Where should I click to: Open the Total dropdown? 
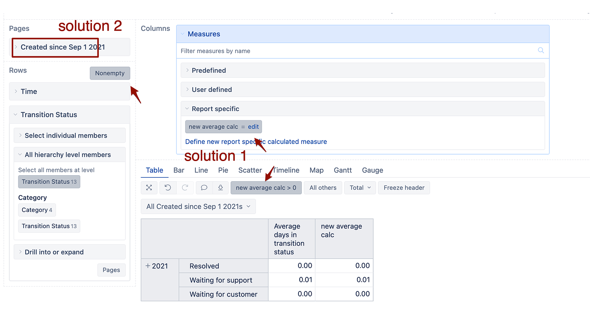(360, 188)
